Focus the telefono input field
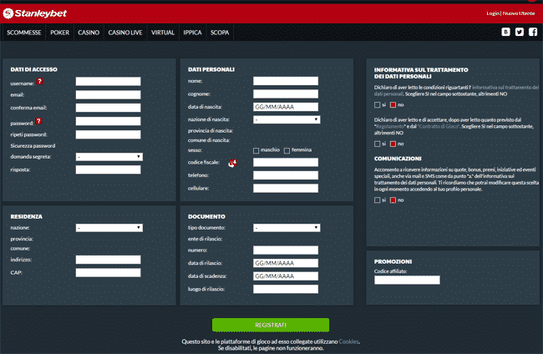Image resolution: width=543 pixels, height=354 pixels. point(286,175)
